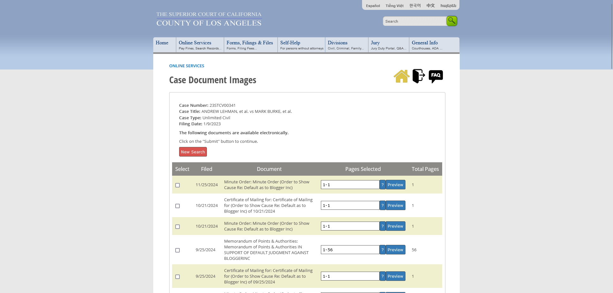The height and width of the screenshot is (293, 613).
Task: Switch language to Español
Action: [x=373, y=6]
